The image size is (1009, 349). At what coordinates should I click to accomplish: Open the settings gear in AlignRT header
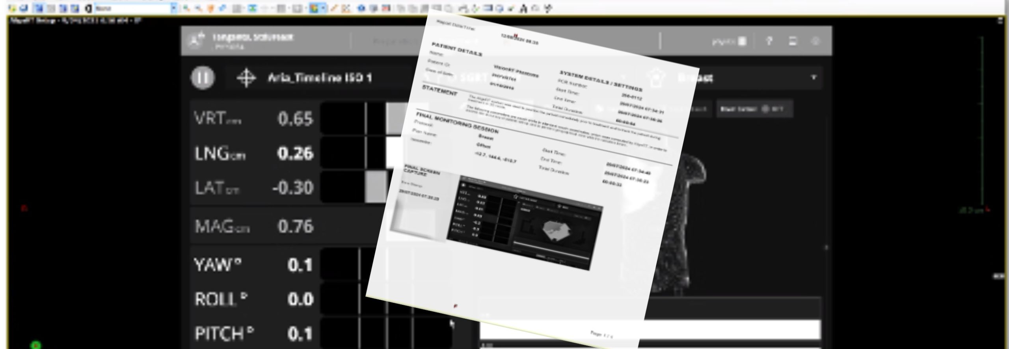pos(816,41)
